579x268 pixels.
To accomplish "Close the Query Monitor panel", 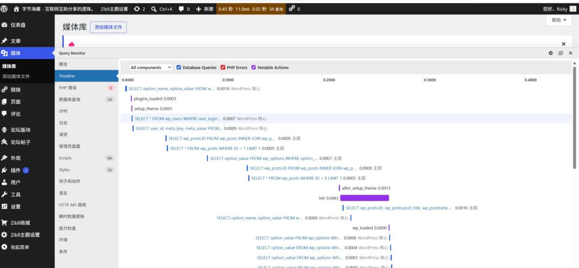I will tap(570, 53).
